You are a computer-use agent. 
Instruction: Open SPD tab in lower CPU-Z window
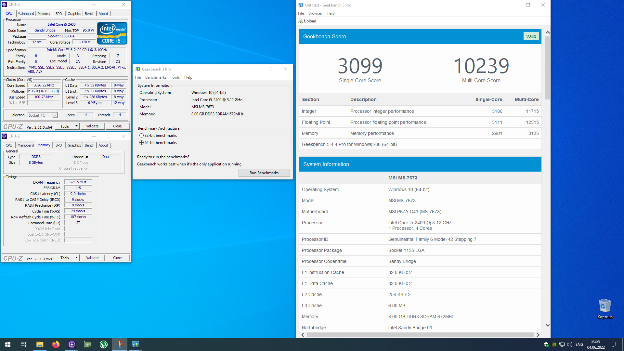59,145
